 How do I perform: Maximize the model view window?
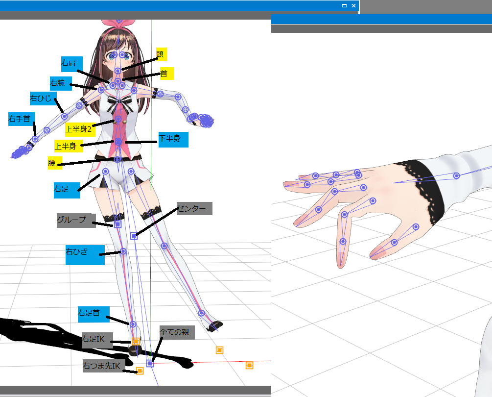344,6
